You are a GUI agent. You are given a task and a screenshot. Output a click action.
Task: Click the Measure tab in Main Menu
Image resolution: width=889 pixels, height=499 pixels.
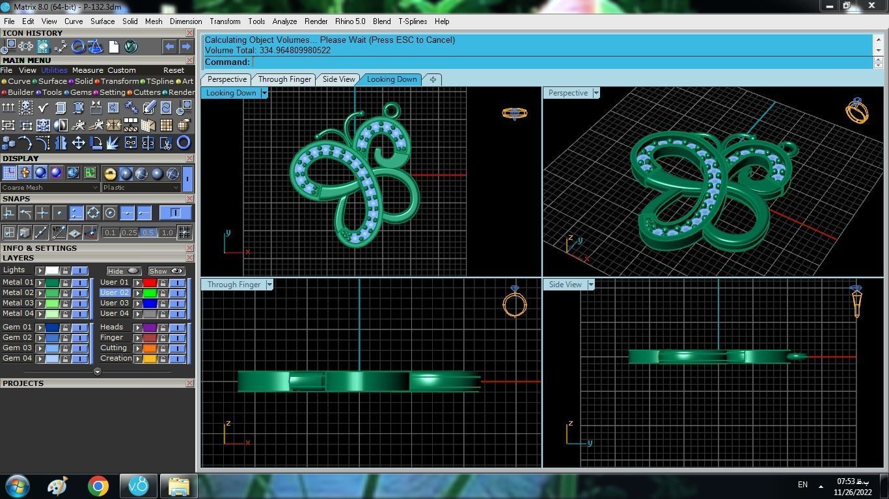(x=87, y=70)
